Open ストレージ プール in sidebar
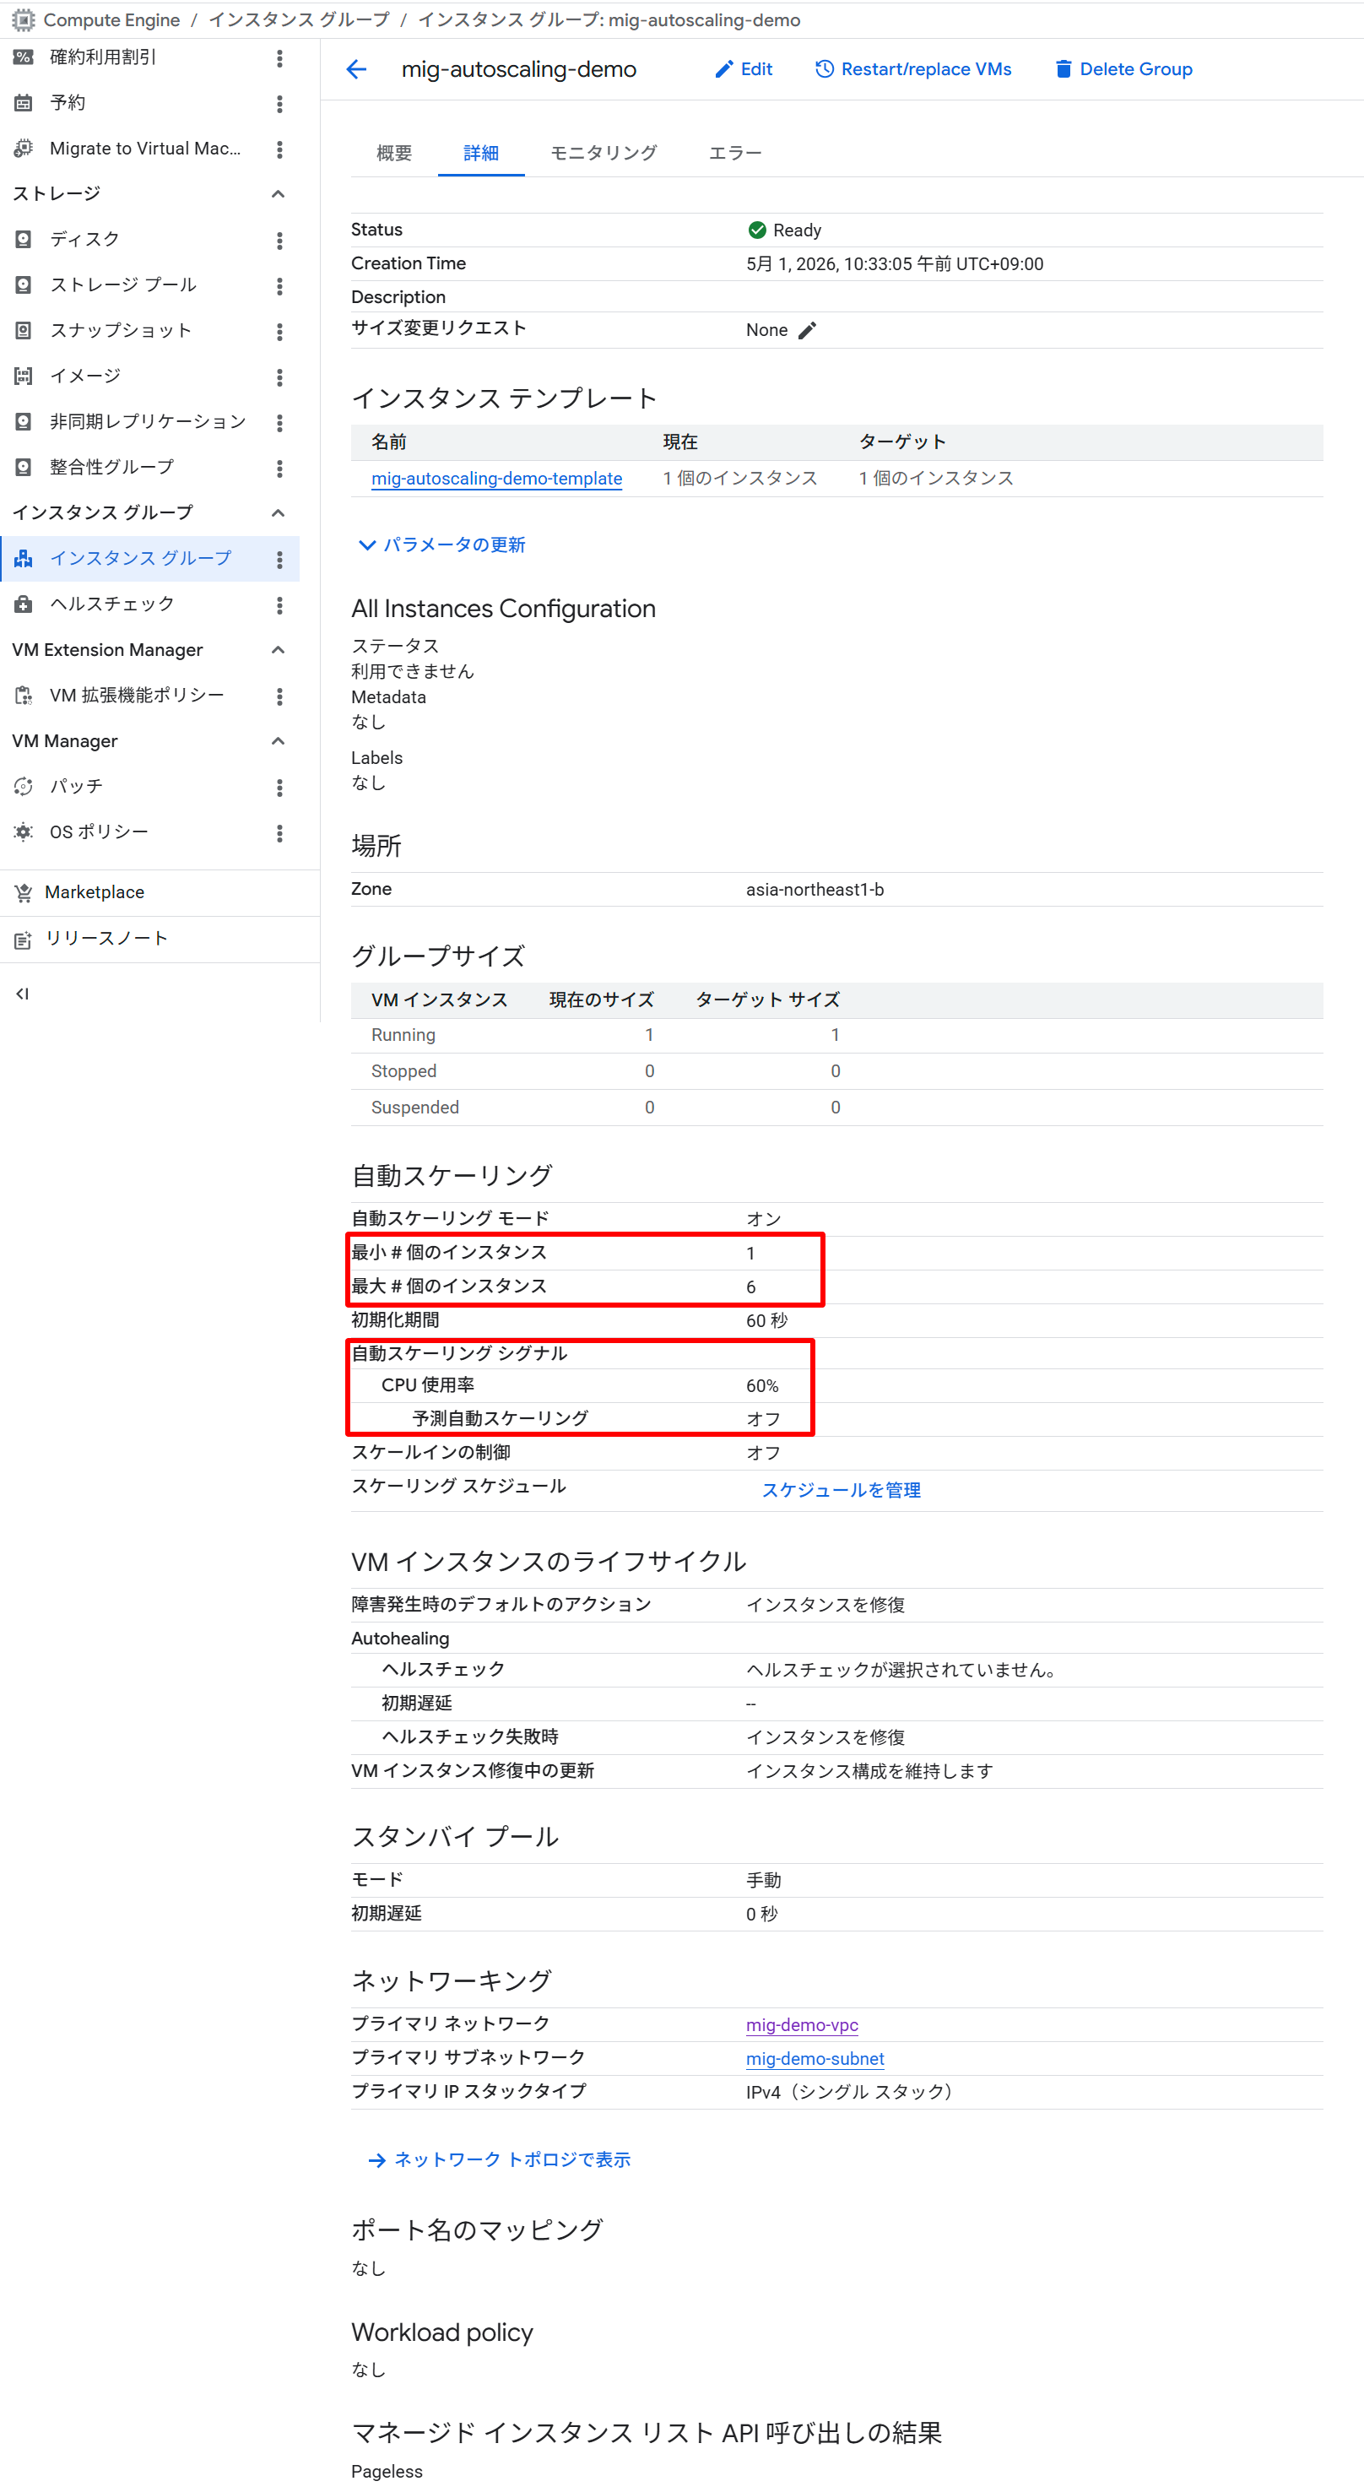The height and width of the screenshot is (2492, 1364). [123, 284]
